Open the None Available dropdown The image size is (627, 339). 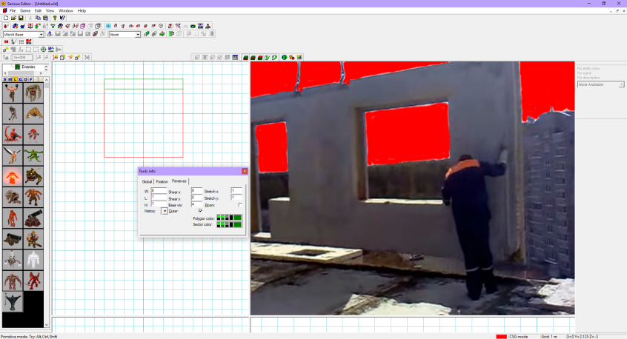click(x=620, y=84)
